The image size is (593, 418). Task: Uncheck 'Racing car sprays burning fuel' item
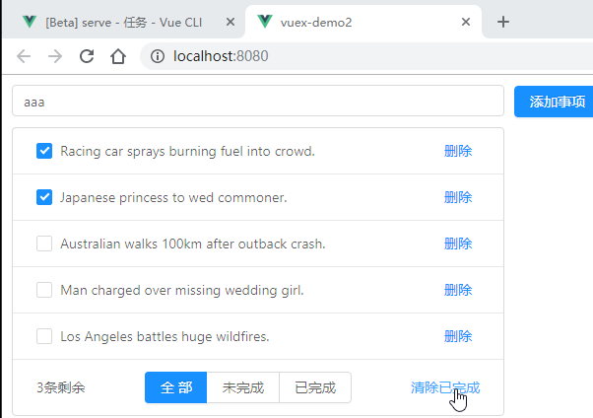pos(44,151)
